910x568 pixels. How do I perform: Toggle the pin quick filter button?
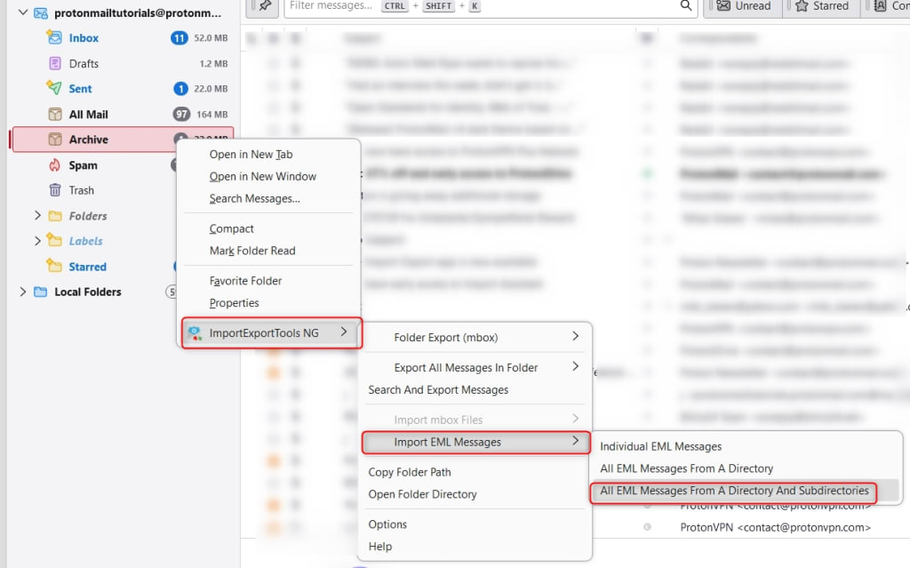pos(263,6)
